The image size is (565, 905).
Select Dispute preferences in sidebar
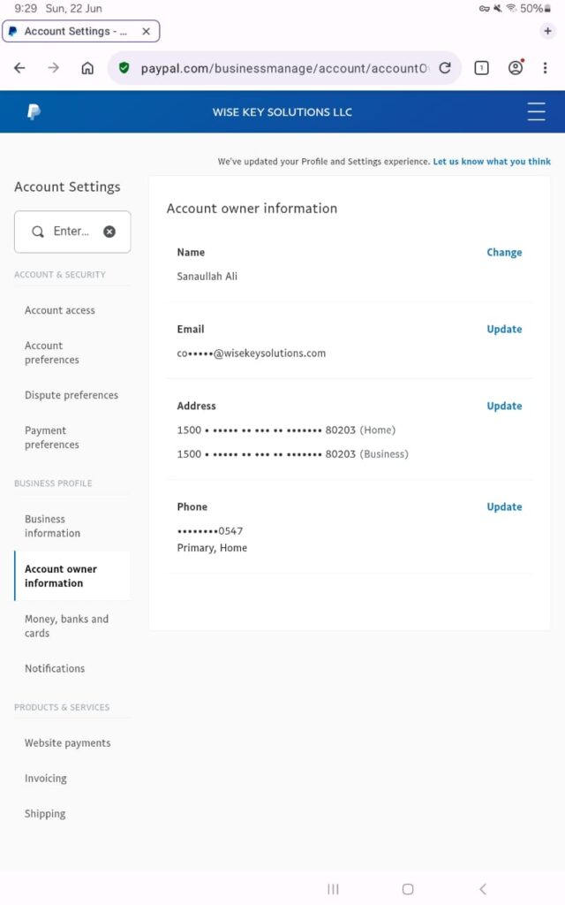click(72, 395)
